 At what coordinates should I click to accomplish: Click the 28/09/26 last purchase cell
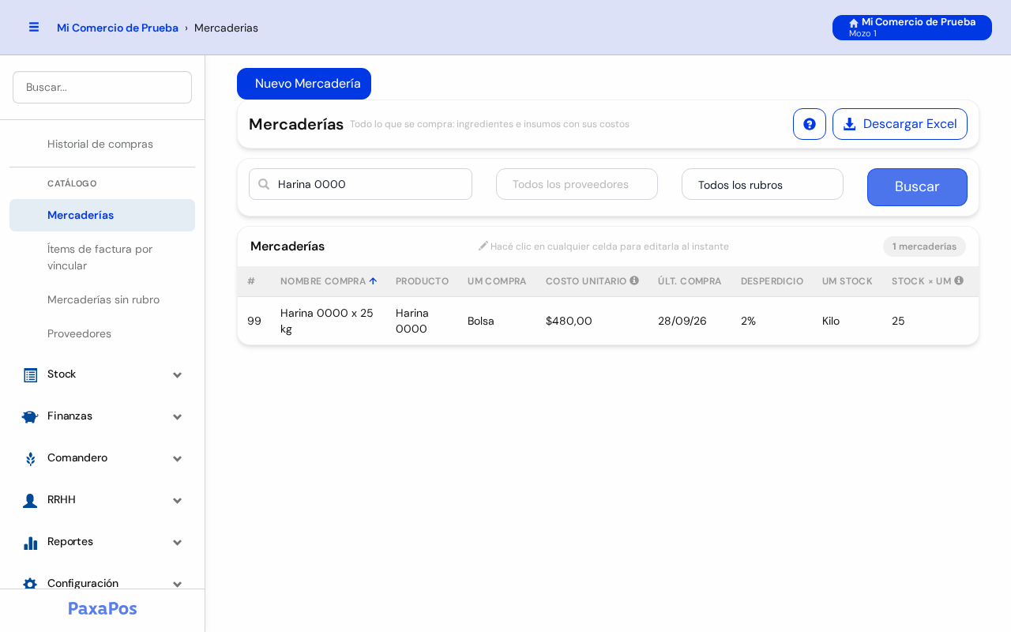click(x=690, y=321)
